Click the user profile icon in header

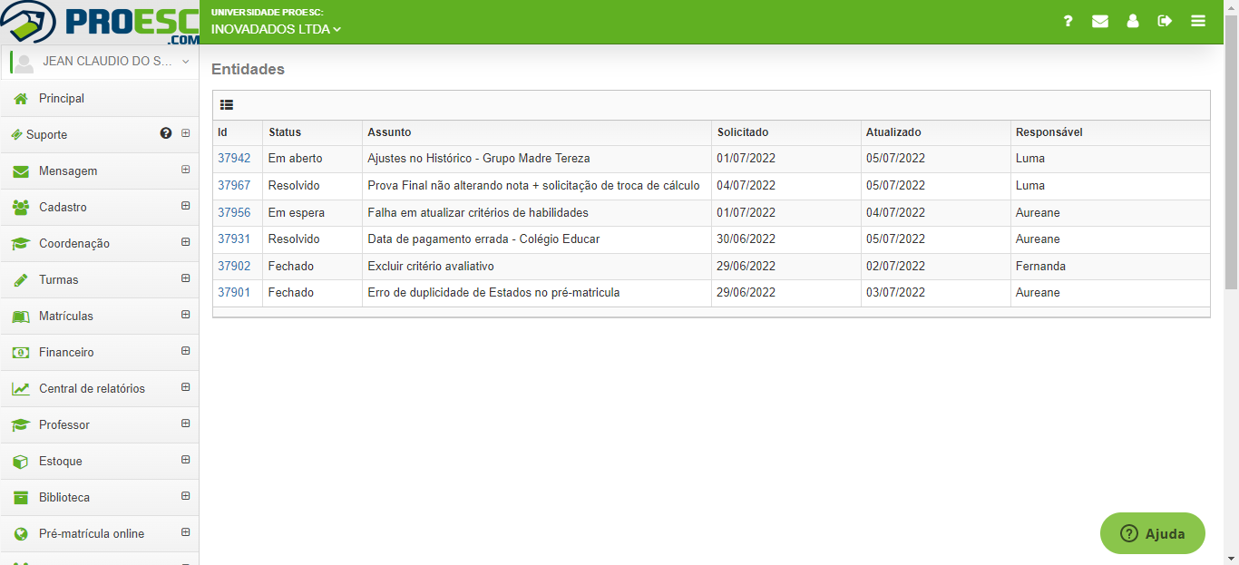(x=1133, y=21)
